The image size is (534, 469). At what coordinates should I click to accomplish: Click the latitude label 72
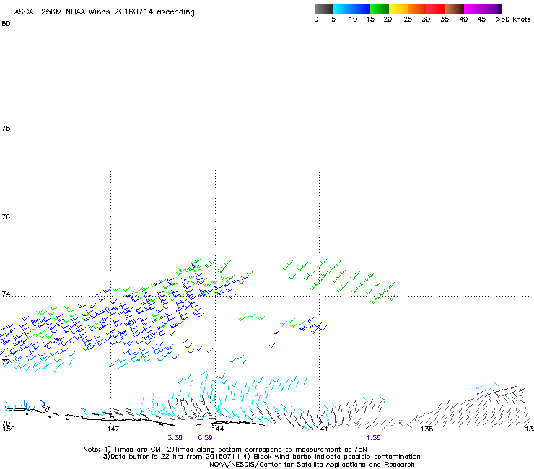[6, 361]
